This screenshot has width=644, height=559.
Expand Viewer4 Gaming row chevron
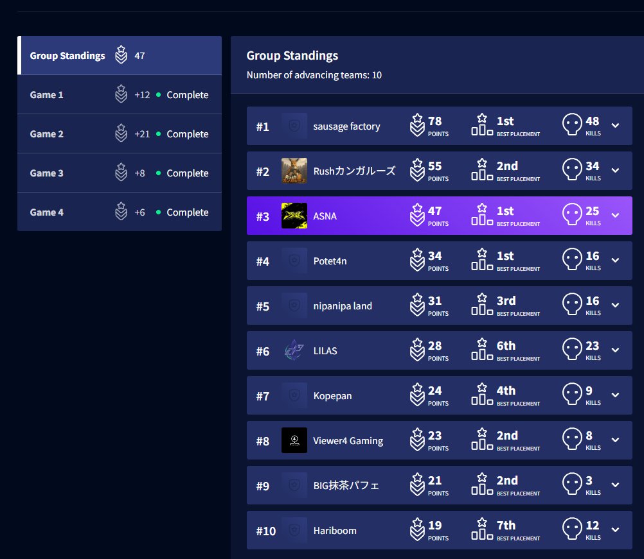(x=615, y=440)
